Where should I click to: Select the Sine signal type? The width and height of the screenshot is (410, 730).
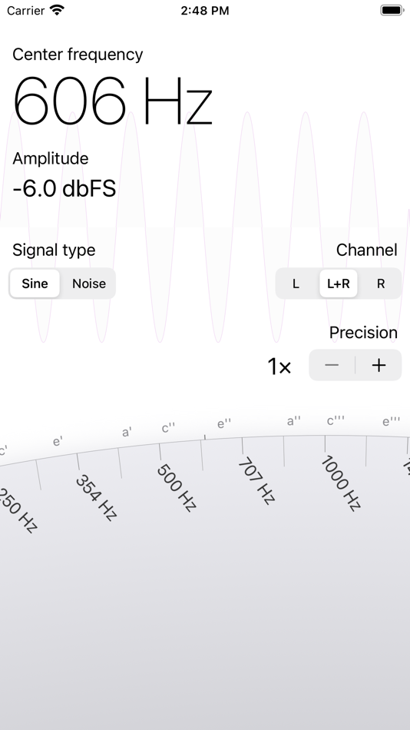35,284
